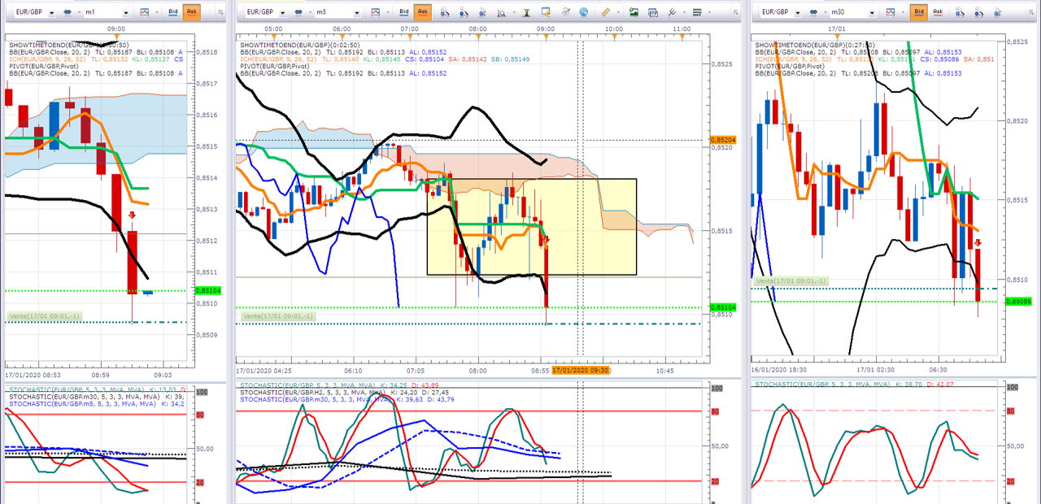
Task: Expand the chart type arrow in the m5 toolbar
Action: (x=388, y=13)
